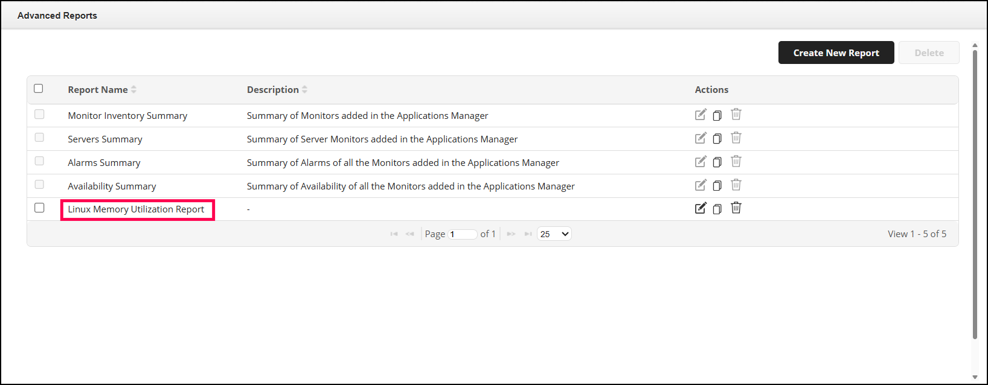Click the Create New Report button
Viewport: 988px width, 385px height.
click(x=836, y=53)
